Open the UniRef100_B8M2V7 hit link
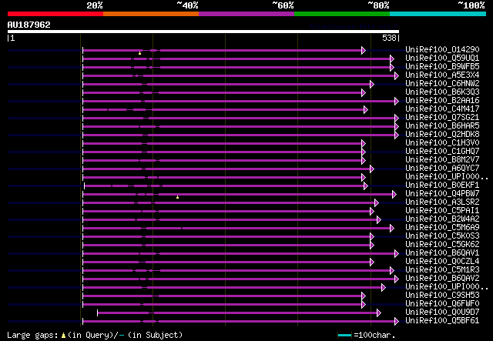 pyautogui.click(x=442, y=159)
